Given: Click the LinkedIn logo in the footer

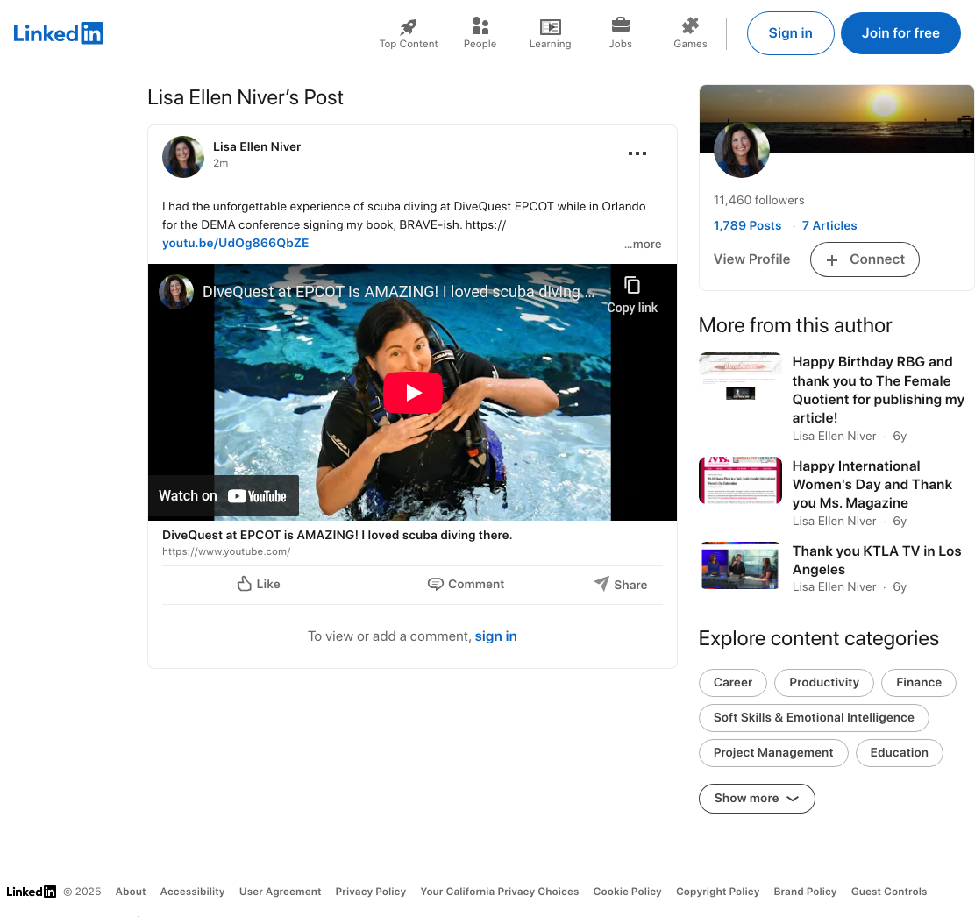Looking at the screenshot, I should click(x=31, y=892).
